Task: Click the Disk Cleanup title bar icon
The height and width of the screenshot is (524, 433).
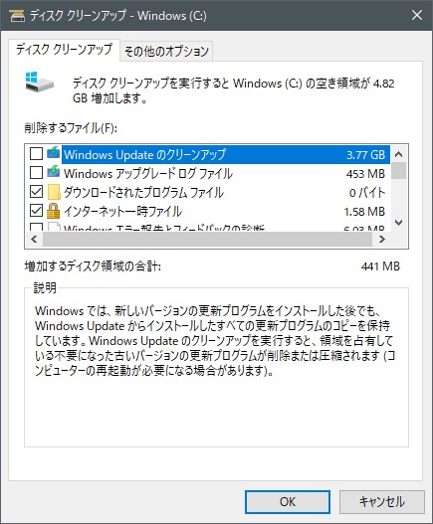Action: (x=17, y=15)
